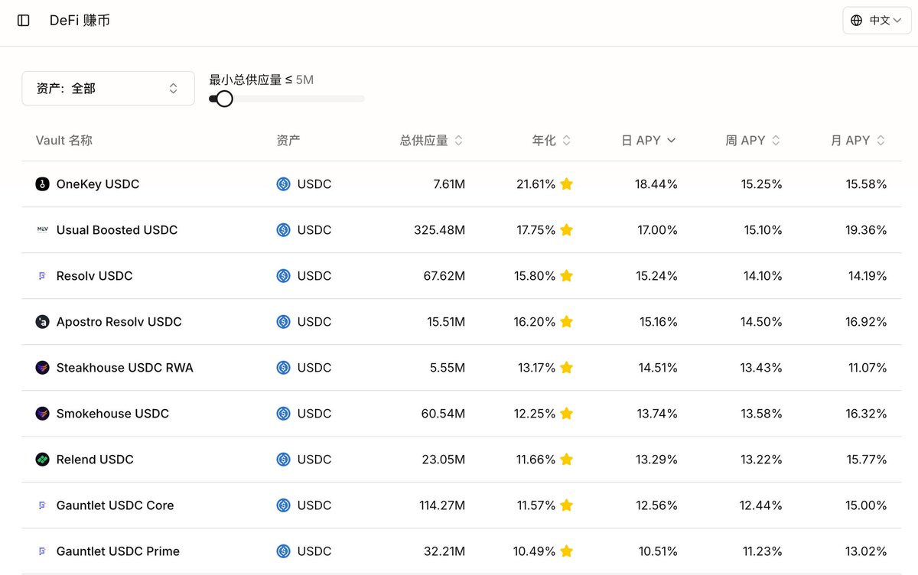Open the Relend USDC vault
This screenshot has height=575, width=918.
pos(95,460)
